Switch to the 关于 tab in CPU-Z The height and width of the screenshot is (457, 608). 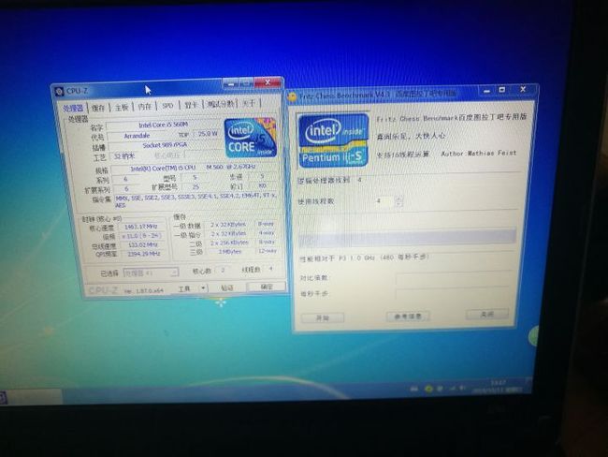249,103
